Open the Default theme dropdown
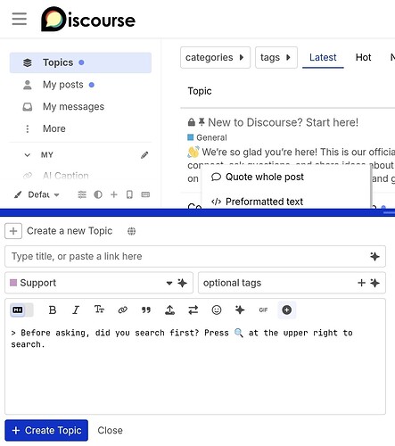 [44, 194]
